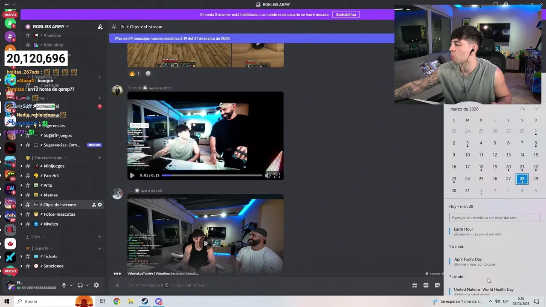Expand the threads arrow beside Memes
The height and width of the screenshot is (307, 546).
pyautogui.click(x=21, y=195)
